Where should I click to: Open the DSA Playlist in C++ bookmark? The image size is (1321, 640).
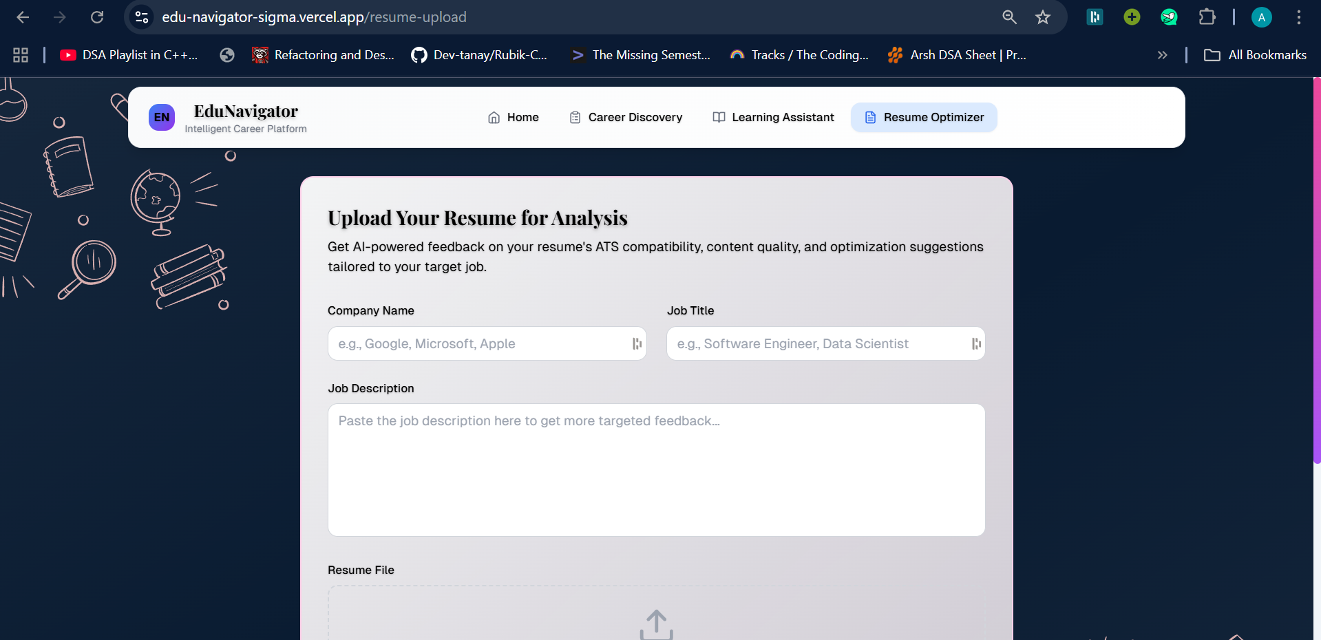click(129, 55)
